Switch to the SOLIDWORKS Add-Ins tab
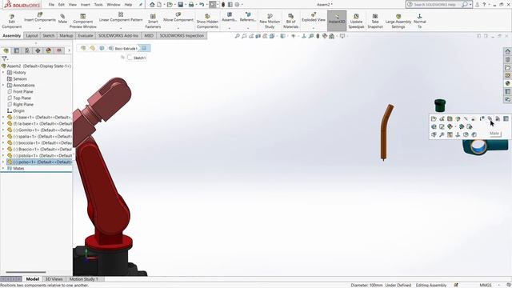Image resolution: width=512 pixels, height=288 pixels. click(118, 35)
